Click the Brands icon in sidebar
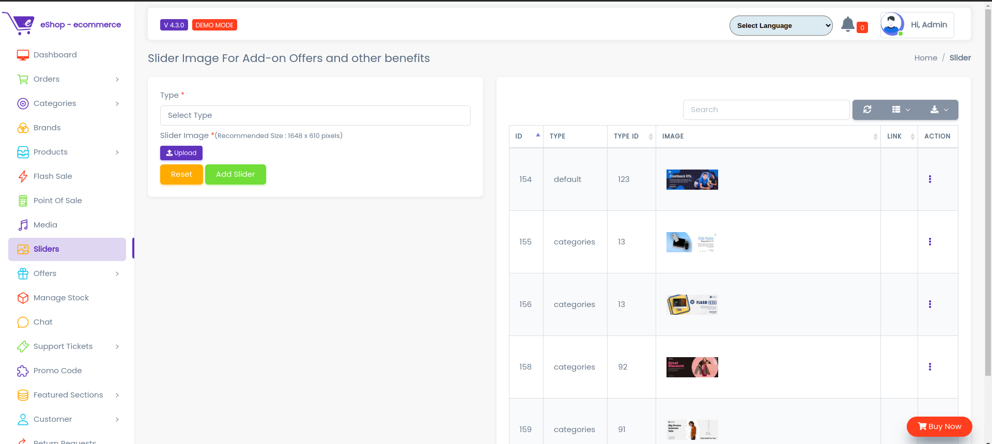Screen dimensions: 992x444 [x=23, y=128]
